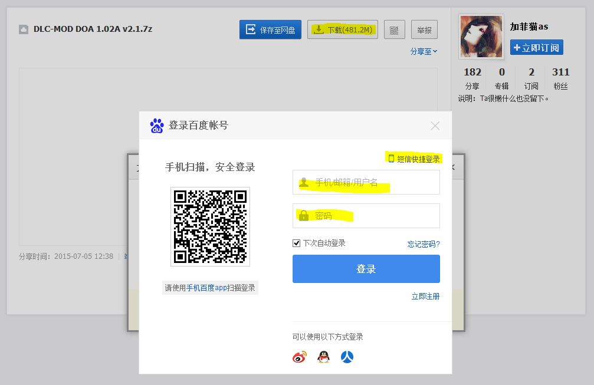
Task: View the 311 粉丝 fans count
Action: [x=560, y=79]
